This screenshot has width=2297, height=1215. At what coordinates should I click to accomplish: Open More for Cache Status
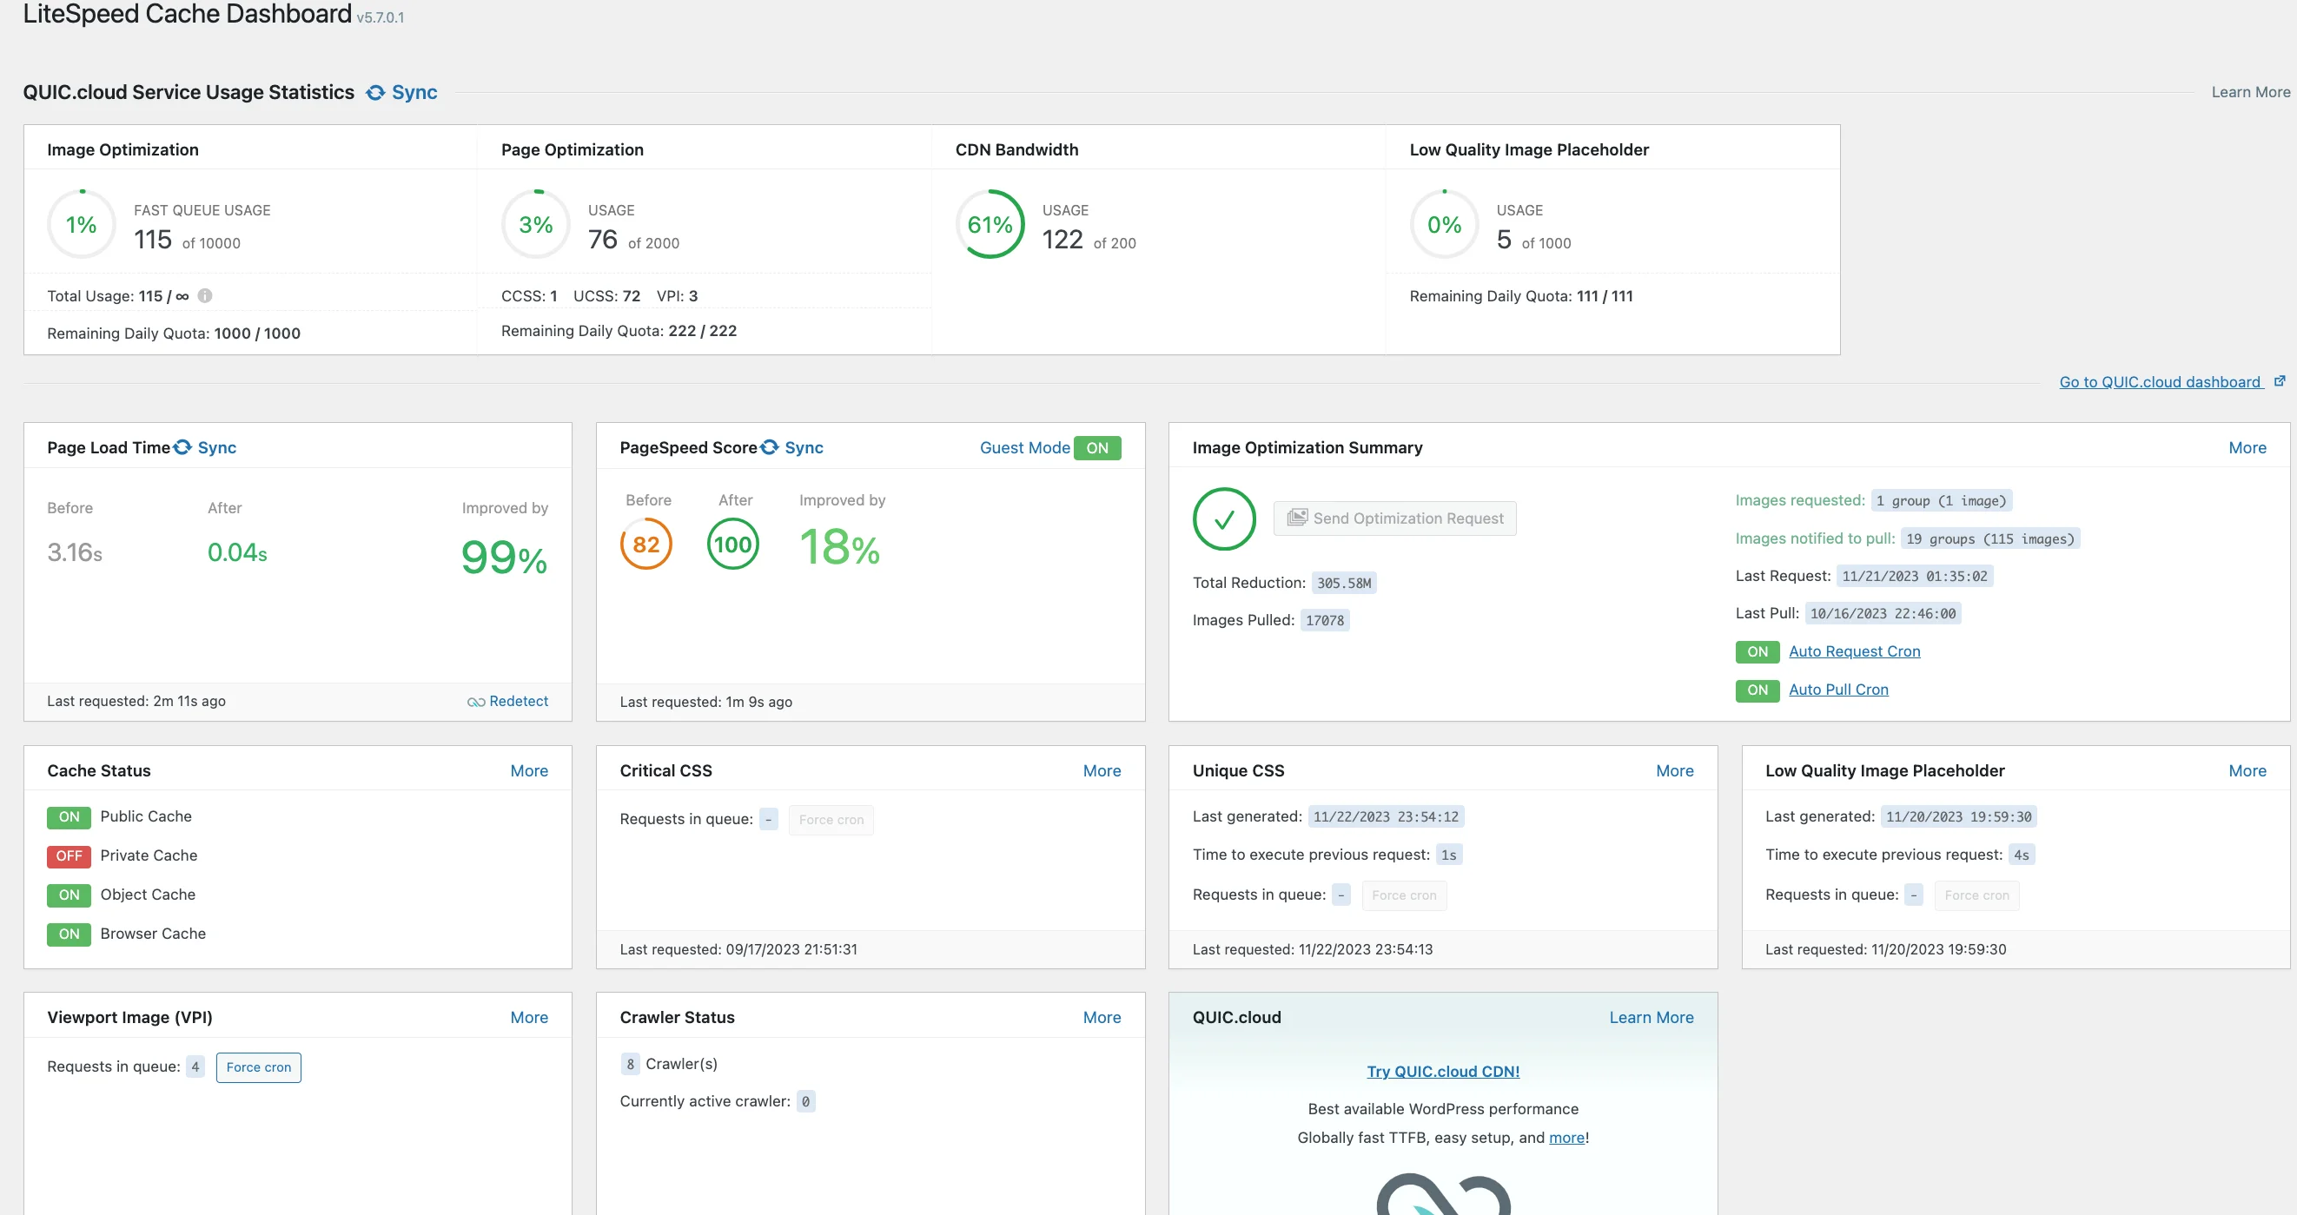pyautogui.click(x=529, y=771)
